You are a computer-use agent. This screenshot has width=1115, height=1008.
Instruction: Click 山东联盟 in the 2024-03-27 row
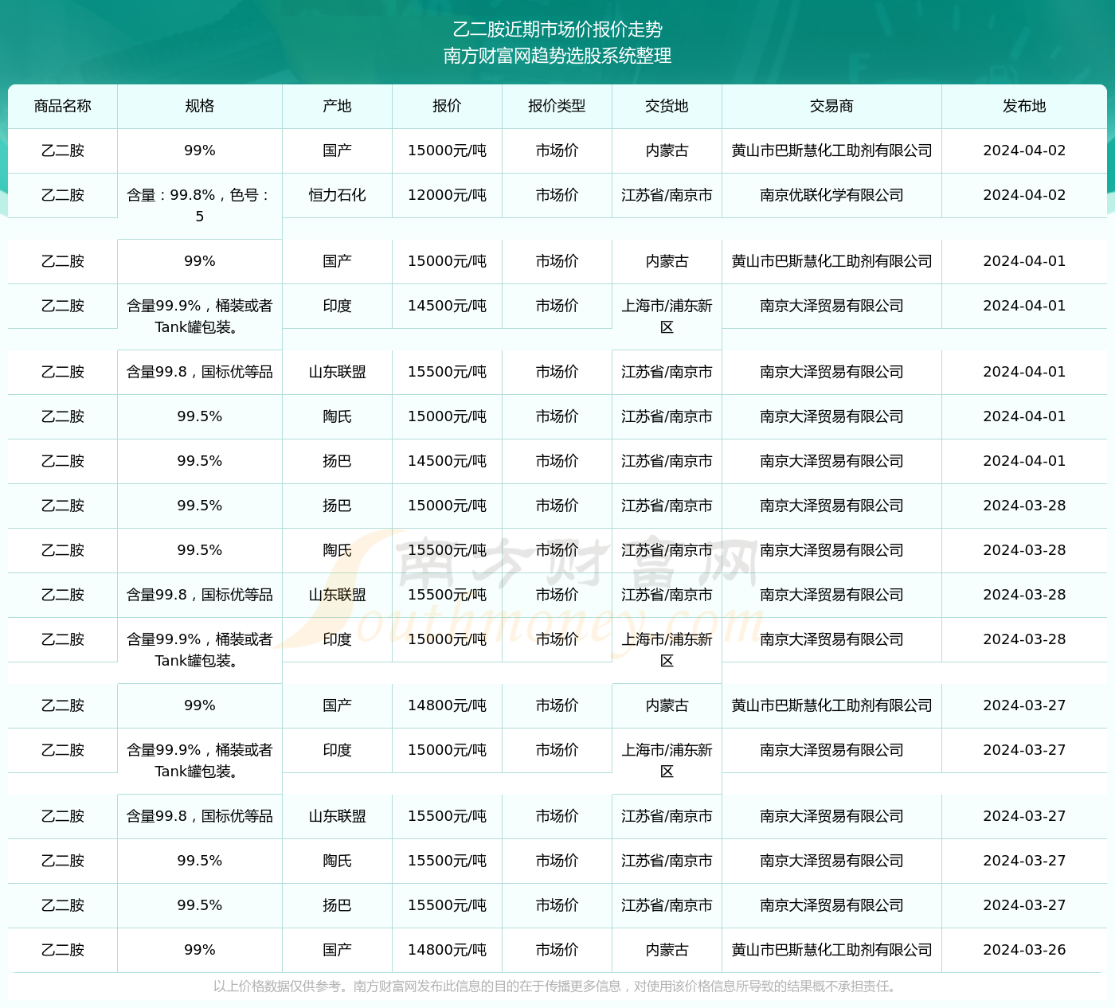click(x=337, y=816)
